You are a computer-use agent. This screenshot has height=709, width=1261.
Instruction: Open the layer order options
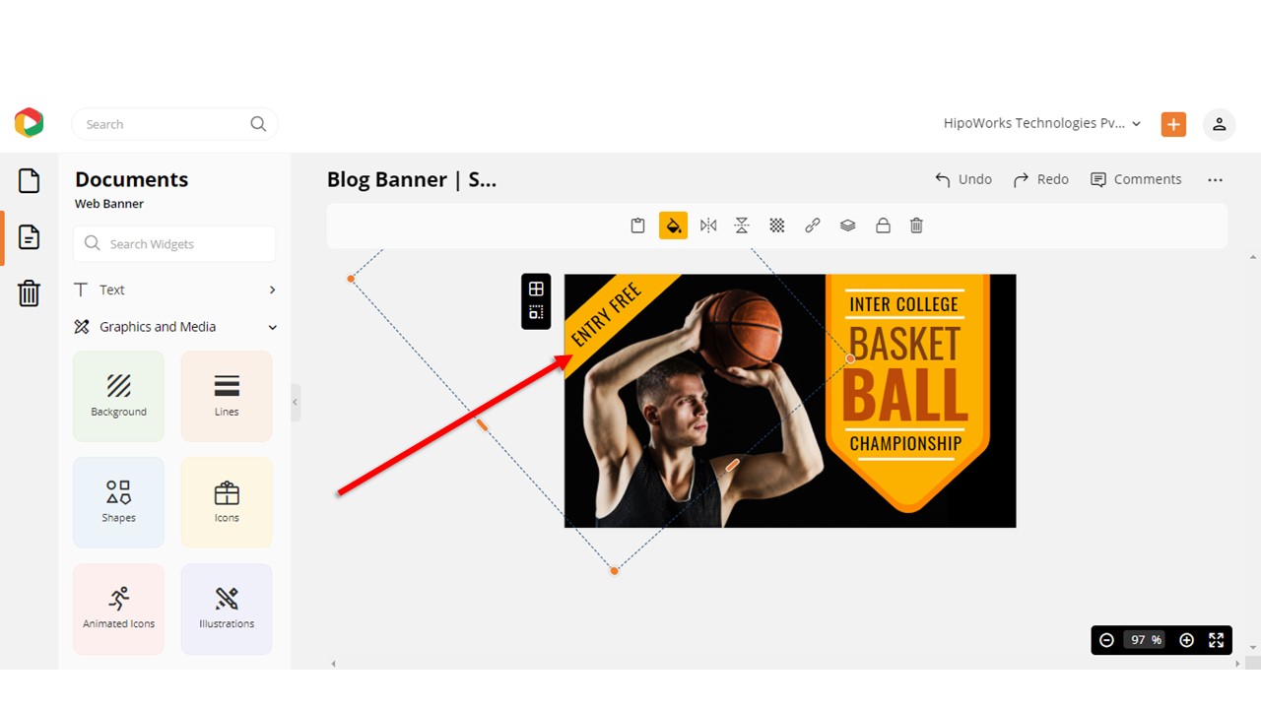click(848, 226)
